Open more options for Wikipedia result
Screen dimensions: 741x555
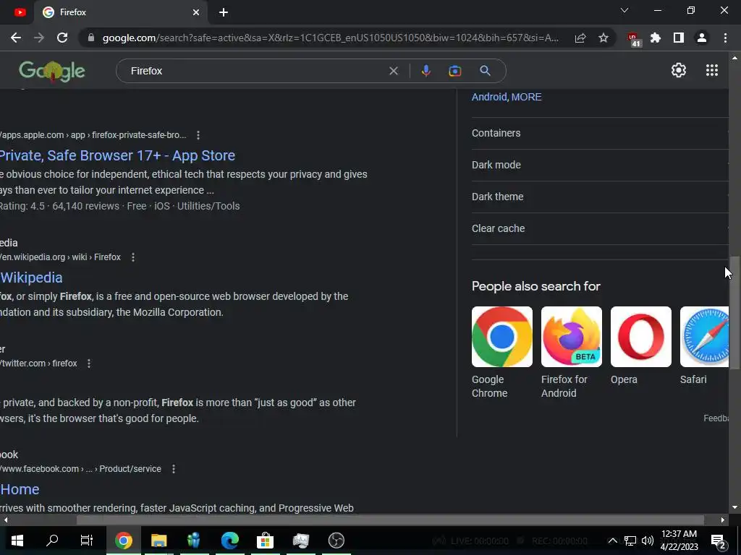click(133, 257)
